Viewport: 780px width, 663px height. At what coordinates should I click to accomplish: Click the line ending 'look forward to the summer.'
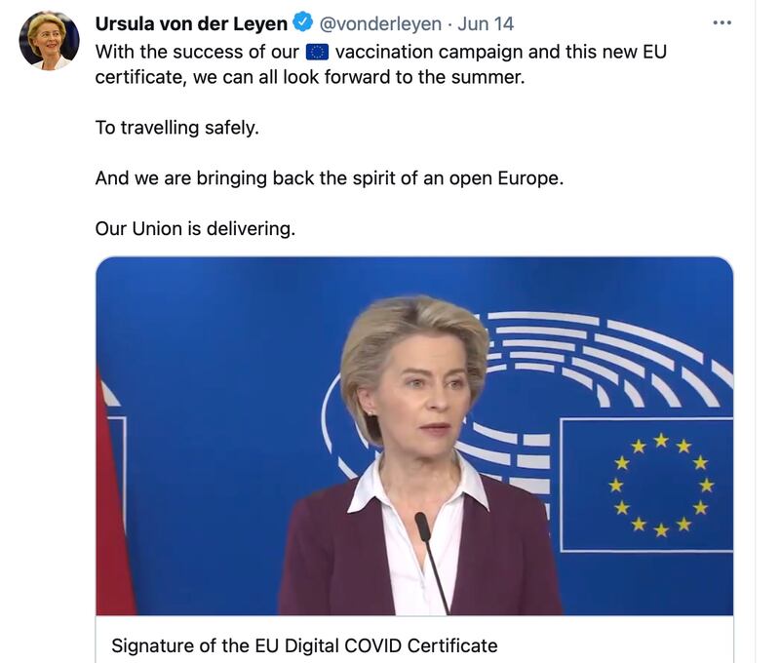pyautogui.click(x=310, y=77)
